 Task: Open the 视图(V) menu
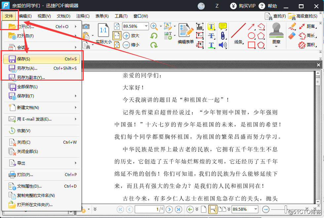[44, 16]
